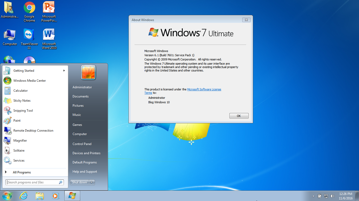Click the Windows 7 Ultimate logo banner
The image size is (359, 201).
(x=191, y=33)
